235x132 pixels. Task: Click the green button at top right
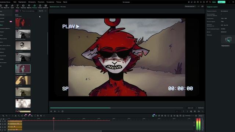pyautogui.click(x=221, y=2)
